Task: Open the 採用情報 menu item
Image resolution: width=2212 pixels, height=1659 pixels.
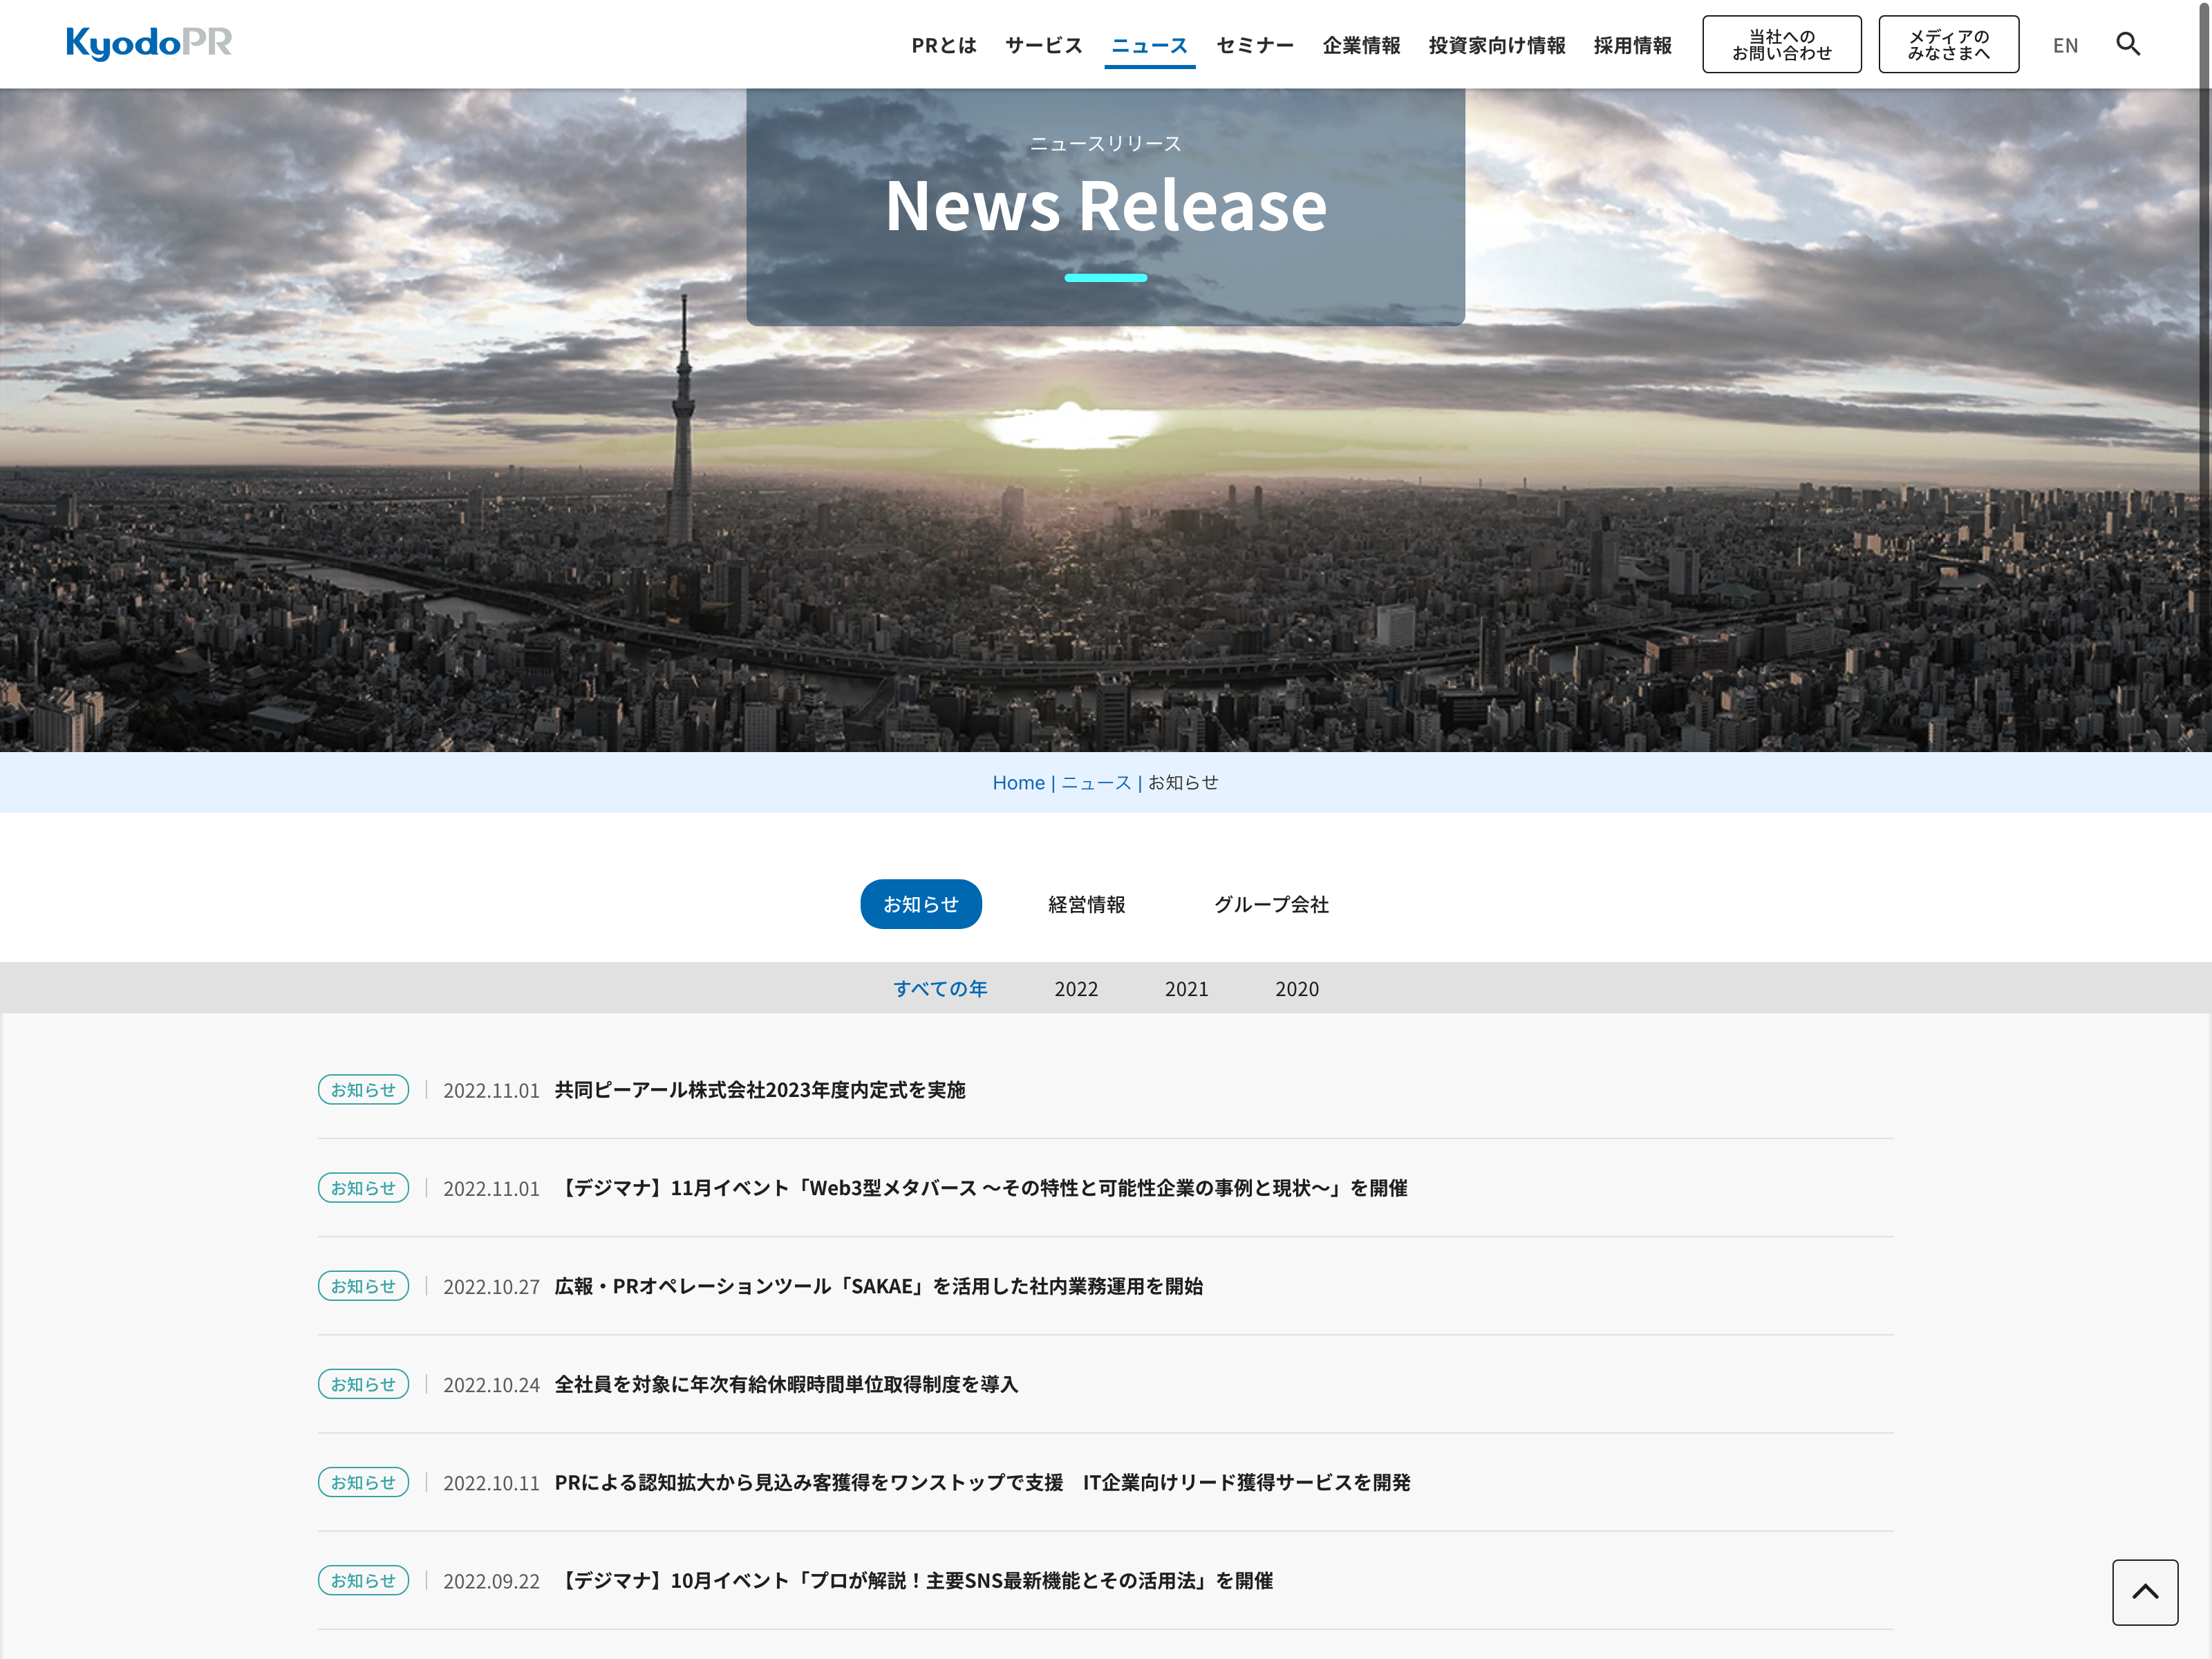Action: [1632, 45]
